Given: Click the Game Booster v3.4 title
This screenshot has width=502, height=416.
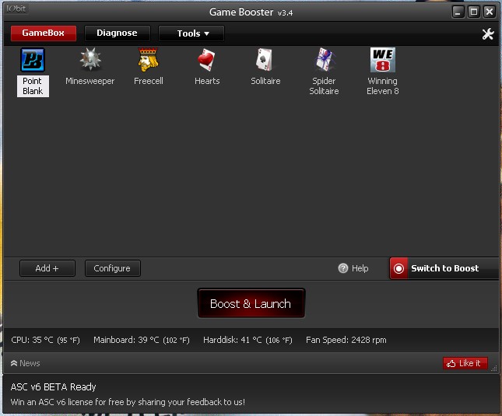Looking at the screenshot, I should pyautogui.click(x=251, y=12).
